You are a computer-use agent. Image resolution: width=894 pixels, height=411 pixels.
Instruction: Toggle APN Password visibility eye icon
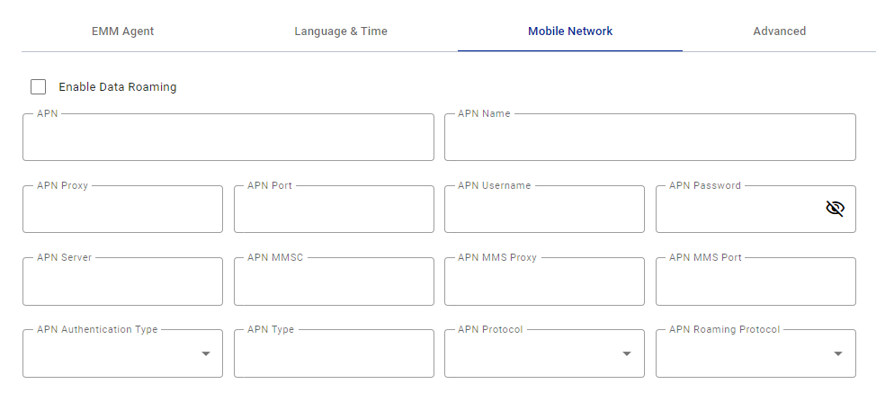[835, 209]
